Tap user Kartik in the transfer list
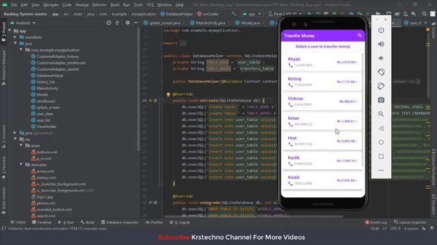This screenshot has width=437, height=245. (x=322, y=161)
